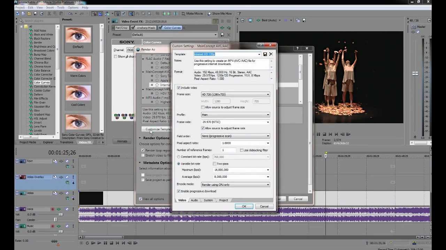
Task: Save the template in Custom Settings dialog
Action: 265,54
